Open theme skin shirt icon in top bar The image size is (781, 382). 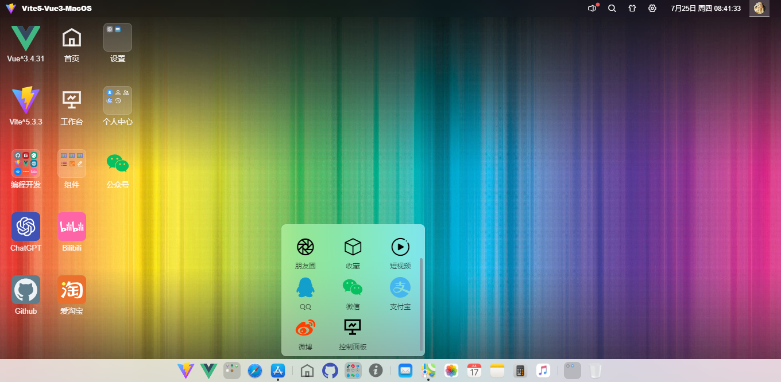tap(632, 8)
